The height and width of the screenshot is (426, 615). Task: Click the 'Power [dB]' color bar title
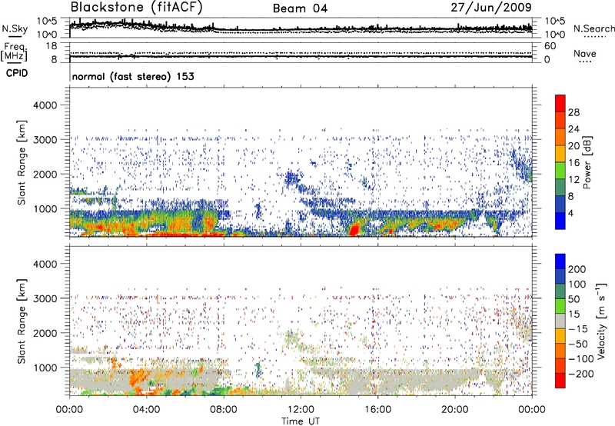coord(587,162)
